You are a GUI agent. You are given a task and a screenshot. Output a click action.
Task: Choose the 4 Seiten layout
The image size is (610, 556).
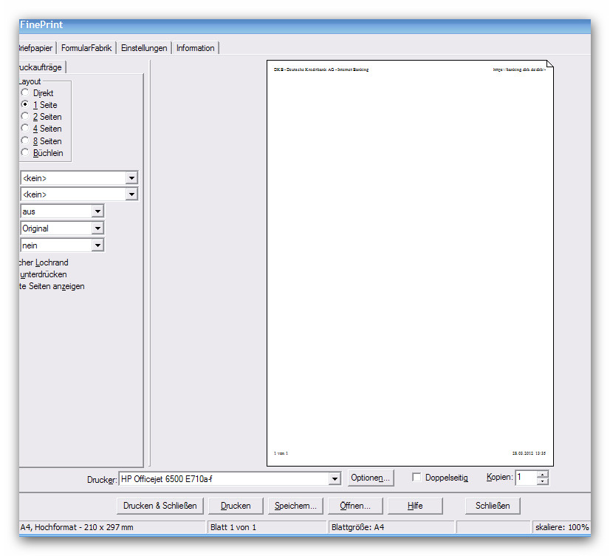click(x=25, y=129)
